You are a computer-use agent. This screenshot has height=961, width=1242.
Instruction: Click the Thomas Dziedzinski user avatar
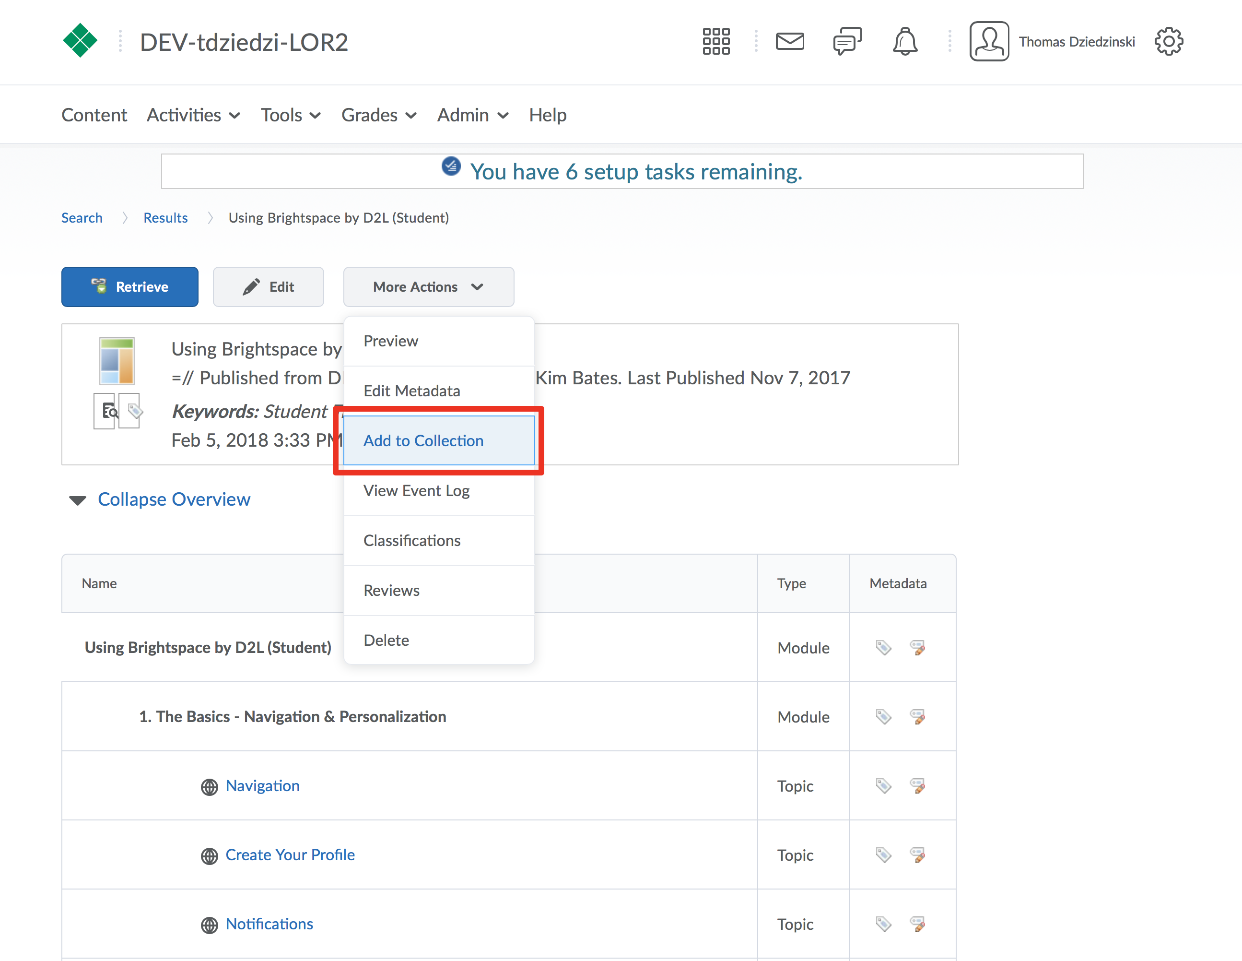tap(989, 42)
